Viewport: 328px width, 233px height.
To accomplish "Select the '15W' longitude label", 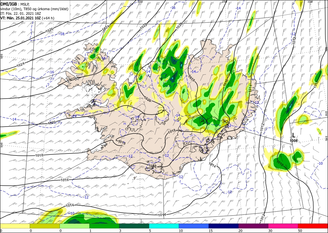I will click(224, 2).
